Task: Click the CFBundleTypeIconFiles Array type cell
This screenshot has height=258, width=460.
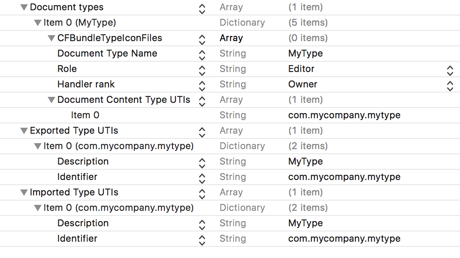Action: 231,38
